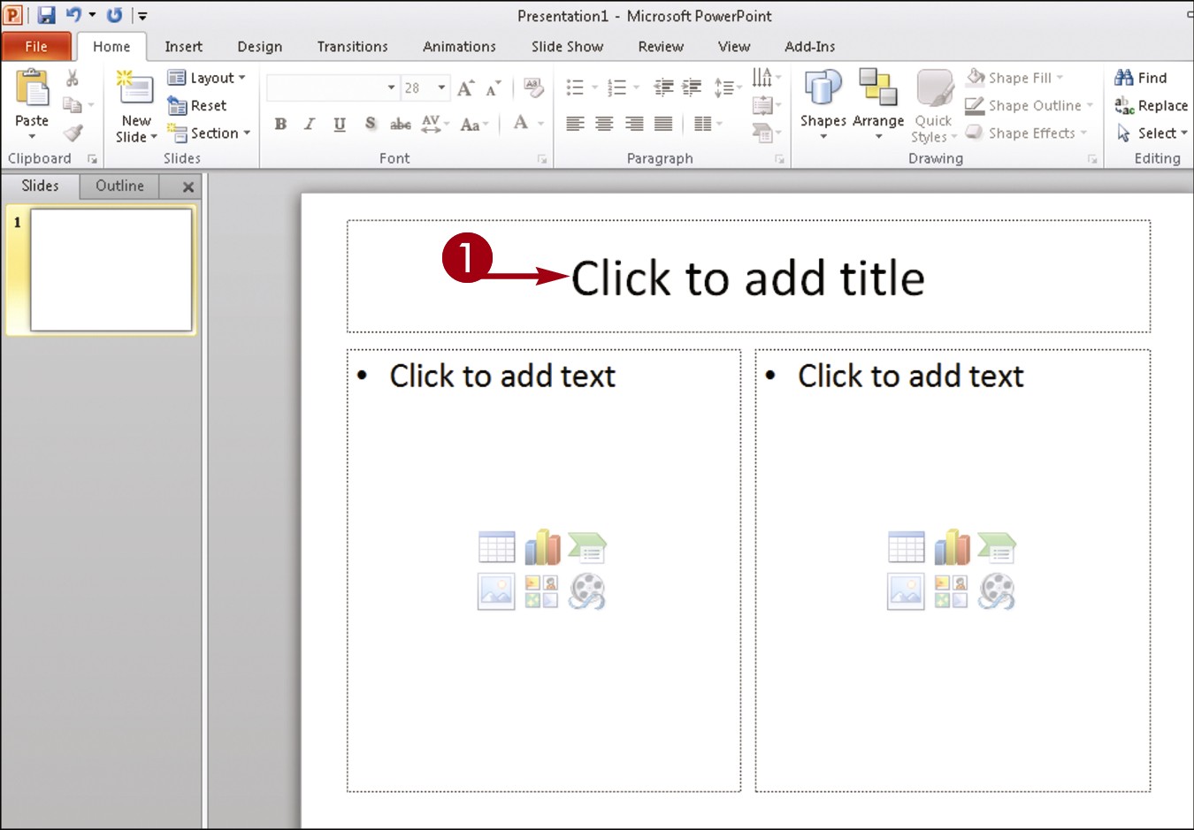Click Convert to SmartArt icon
The height and width of the screenshot is (830, 1194).
762,133
